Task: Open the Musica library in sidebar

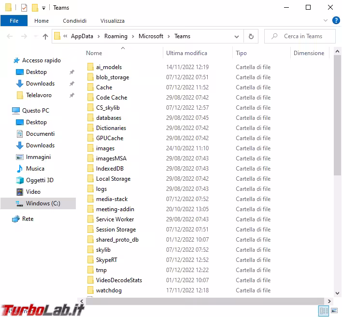Action: (x=35, y=169)
